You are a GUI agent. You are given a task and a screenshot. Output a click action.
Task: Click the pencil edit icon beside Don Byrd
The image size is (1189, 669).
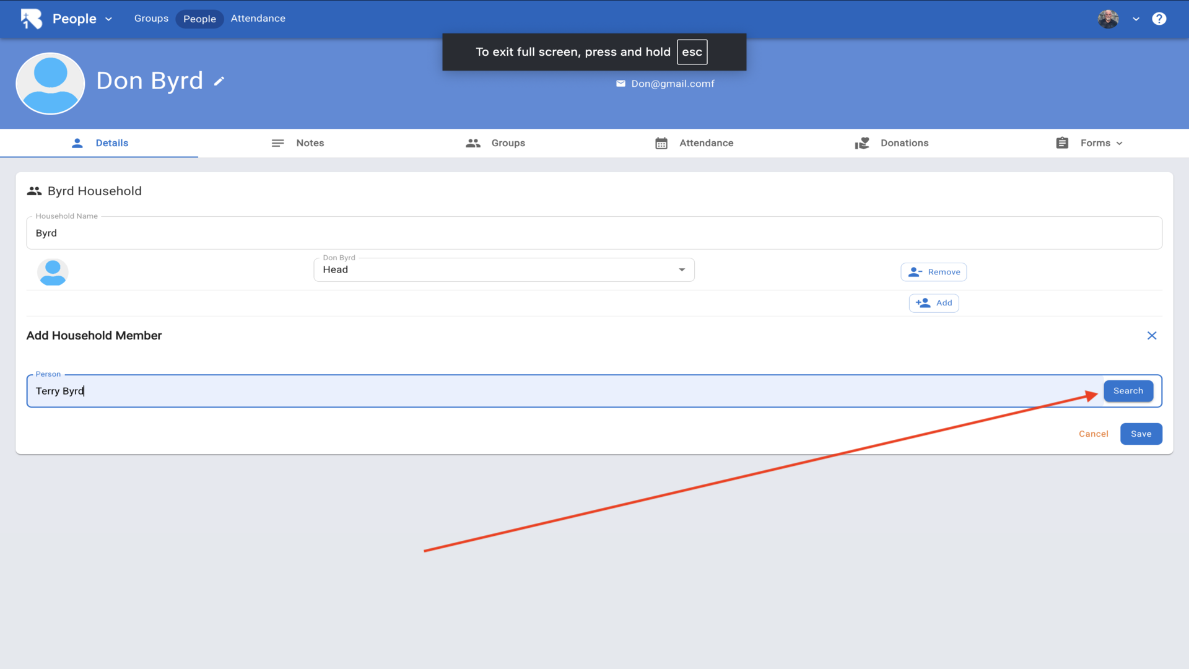point(219,81)
